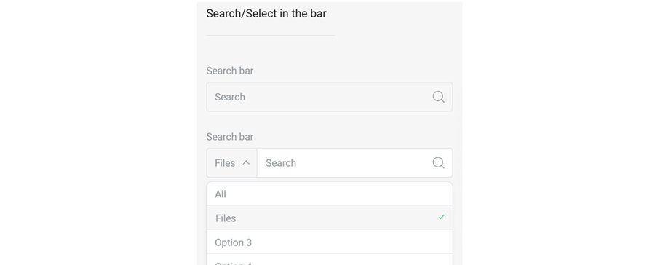
Task: Open the Files category dropdown button
Action: point(232,163)
